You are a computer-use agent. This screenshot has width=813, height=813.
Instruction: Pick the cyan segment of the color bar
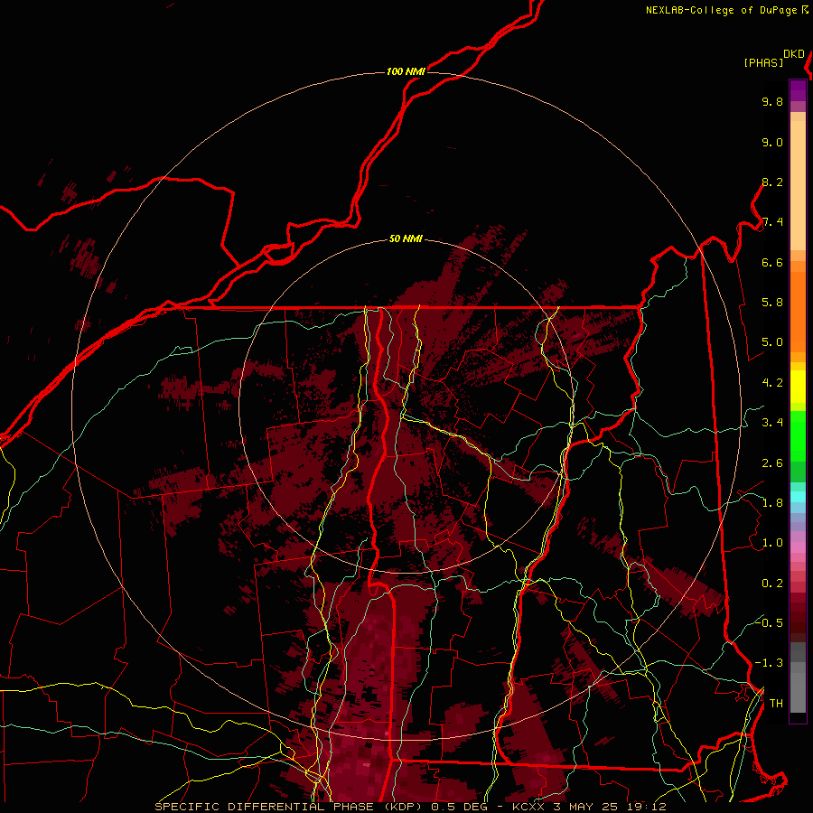[x=798, y=497]
